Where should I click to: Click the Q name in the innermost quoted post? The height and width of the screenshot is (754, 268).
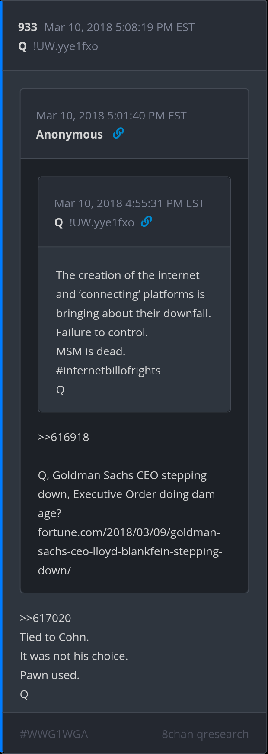pos(59,222)
